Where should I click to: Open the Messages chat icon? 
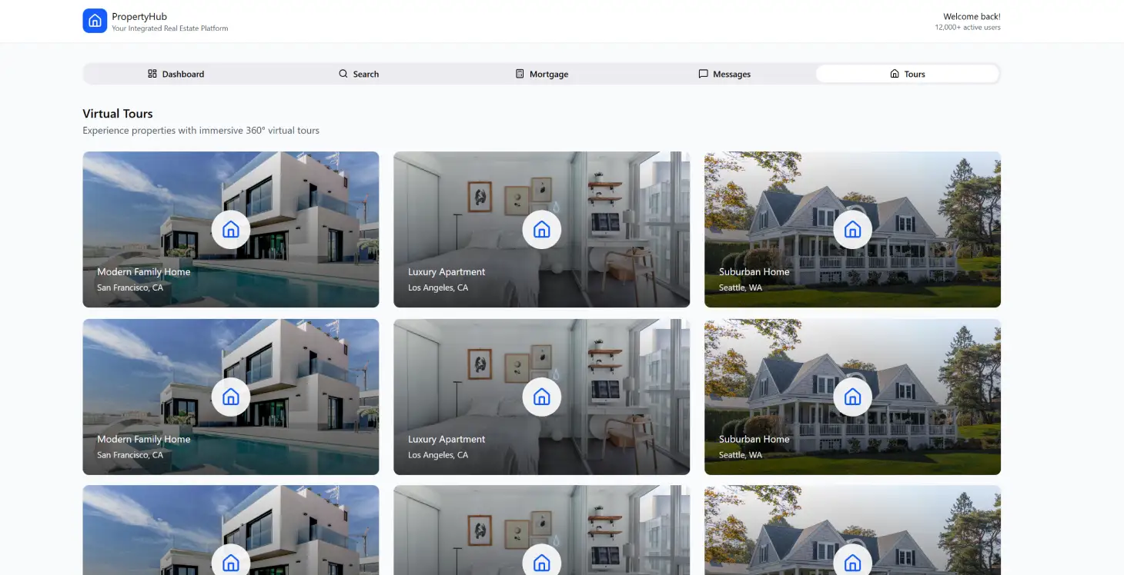click(x=703, y=74)
